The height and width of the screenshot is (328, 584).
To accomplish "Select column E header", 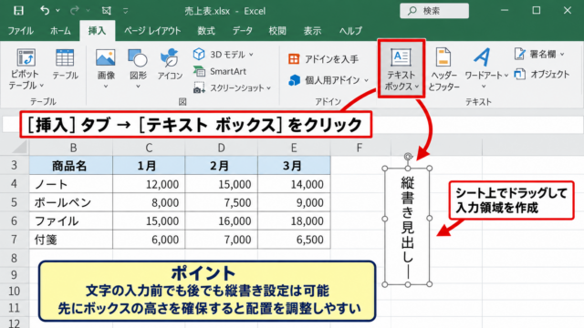I will [294, 148].
